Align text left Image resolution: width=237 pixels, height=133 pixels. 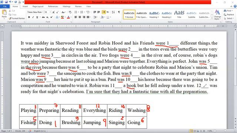point(76,17)
